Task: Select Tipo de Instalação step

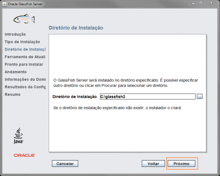Action: [x=22, y=42]
